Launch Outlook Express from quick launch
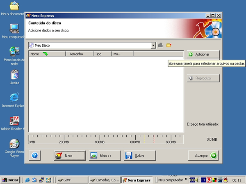 click(34, 180)
